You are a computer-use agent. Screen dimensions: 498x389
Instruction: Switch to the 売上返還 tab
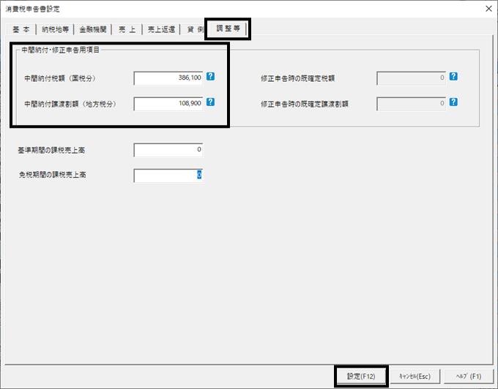click(161, 29)
